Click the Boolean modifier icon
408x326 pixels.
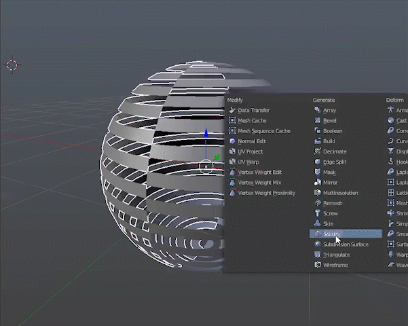tap(318, 130)
